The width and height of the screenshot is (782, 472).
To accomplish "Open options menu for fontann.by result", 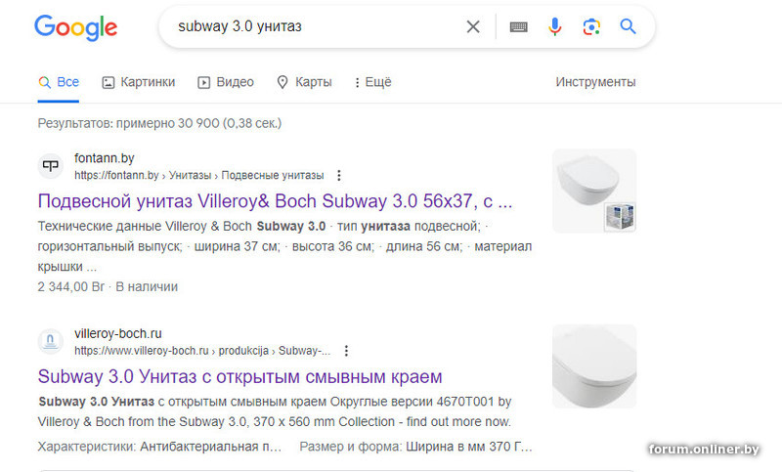I will 339,176.
